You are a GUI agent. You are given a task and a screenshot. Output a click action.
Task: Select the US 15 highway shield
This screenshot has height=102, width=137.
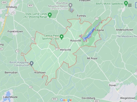click(7, 15)
